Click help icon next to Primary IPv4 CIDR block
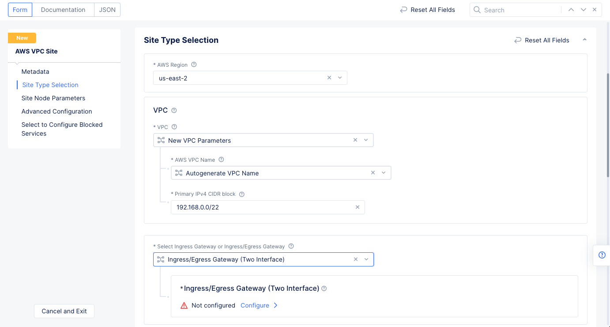 pos(241,194)
